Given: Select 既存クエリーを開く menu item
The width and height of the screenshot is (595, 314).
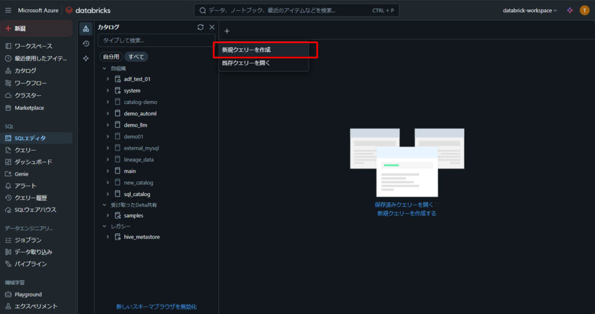Looking at the screenshot, I should click(246, 63).
